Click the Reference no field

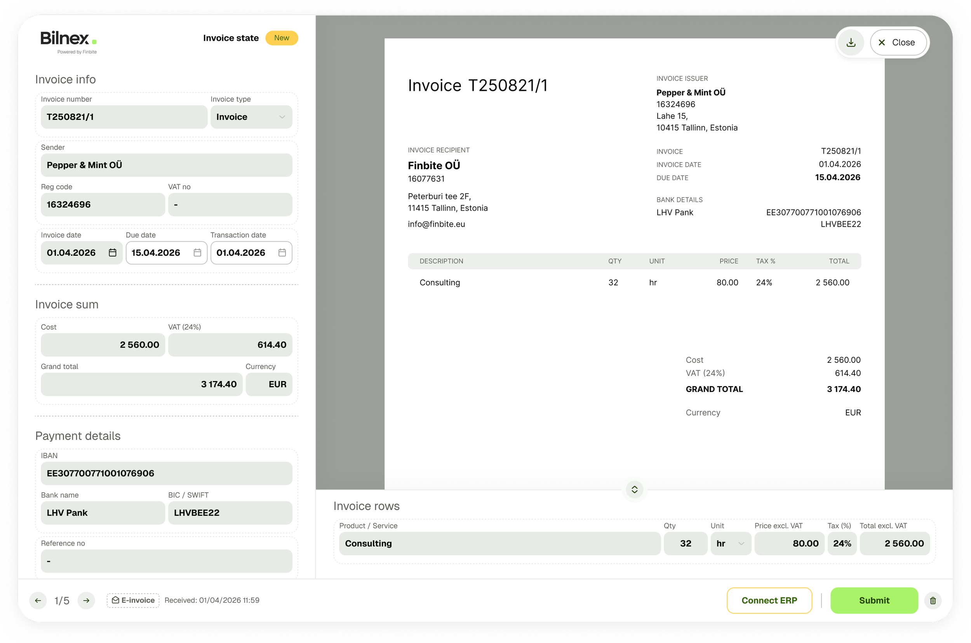pos(167,561)
